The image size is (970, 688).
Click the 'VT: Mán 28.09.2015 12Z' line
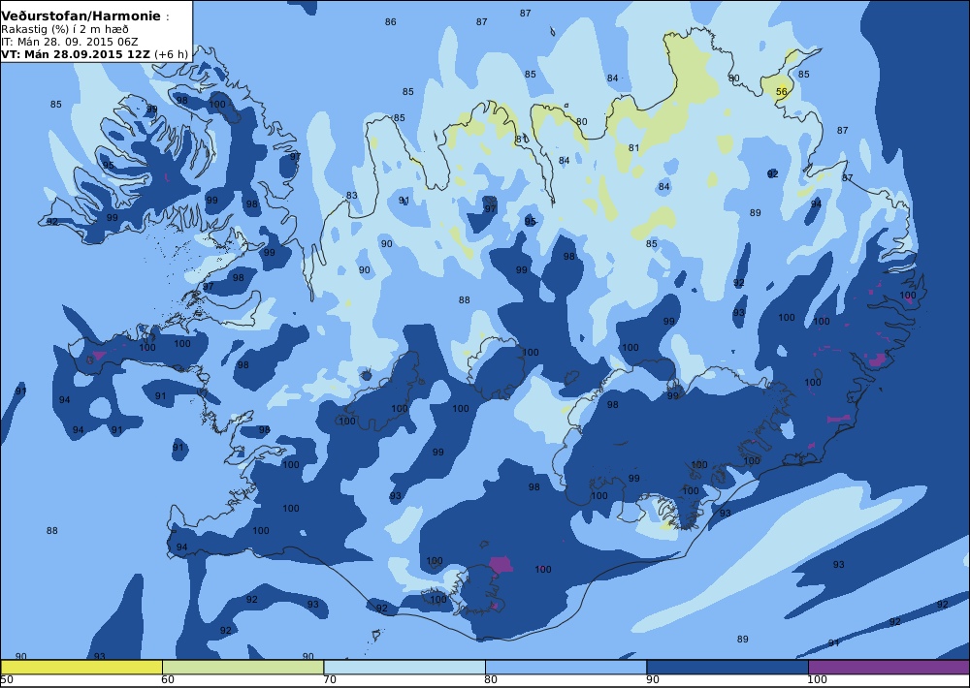click(x=76, y=54)
